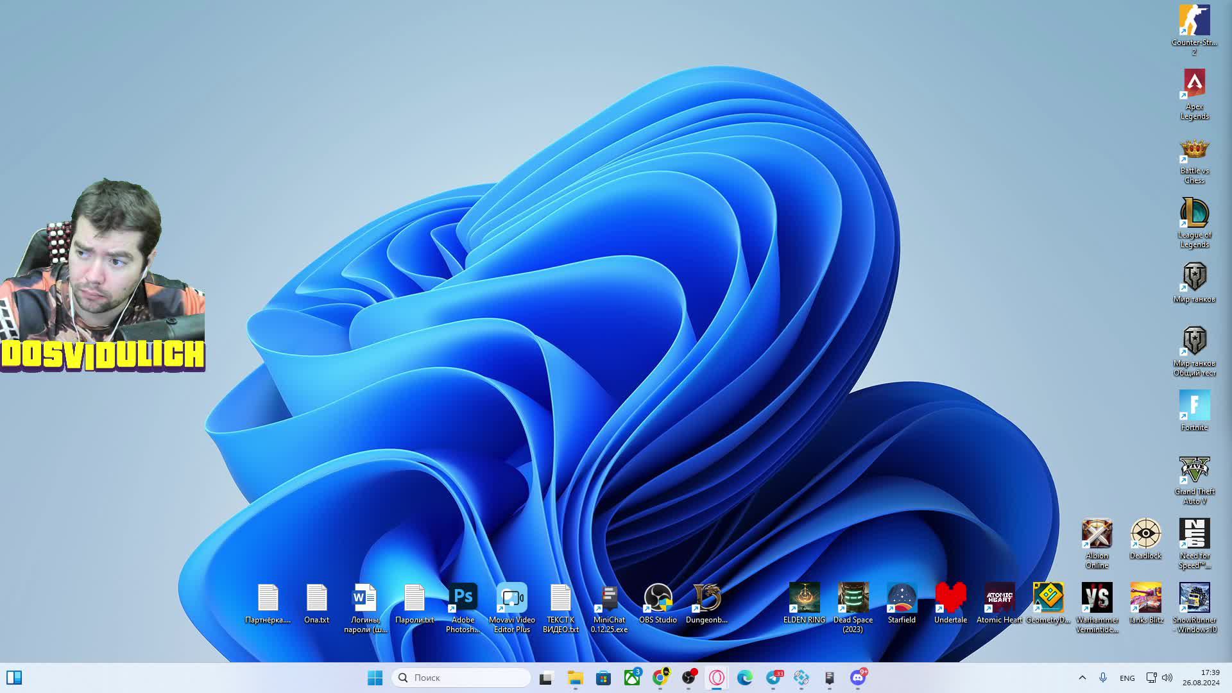
Task: Click the Windows Start button
Action: 375,678
